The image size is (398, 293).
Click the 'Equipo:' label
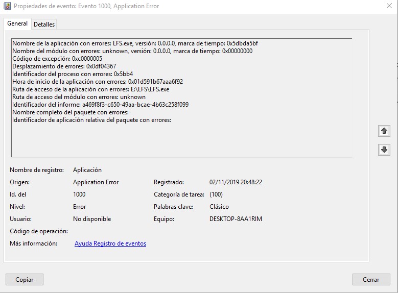[164, 219]
